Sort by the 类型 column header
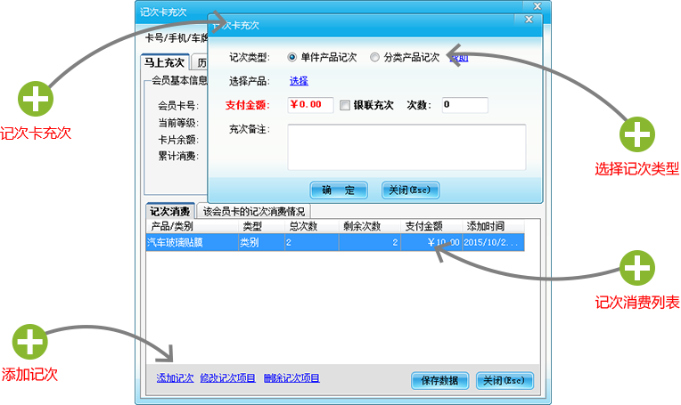 pyautogui.click(x=261, y=226)
